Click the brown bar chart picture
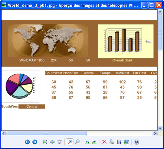Viewport: 164px width, 149px height. [126, 41]
